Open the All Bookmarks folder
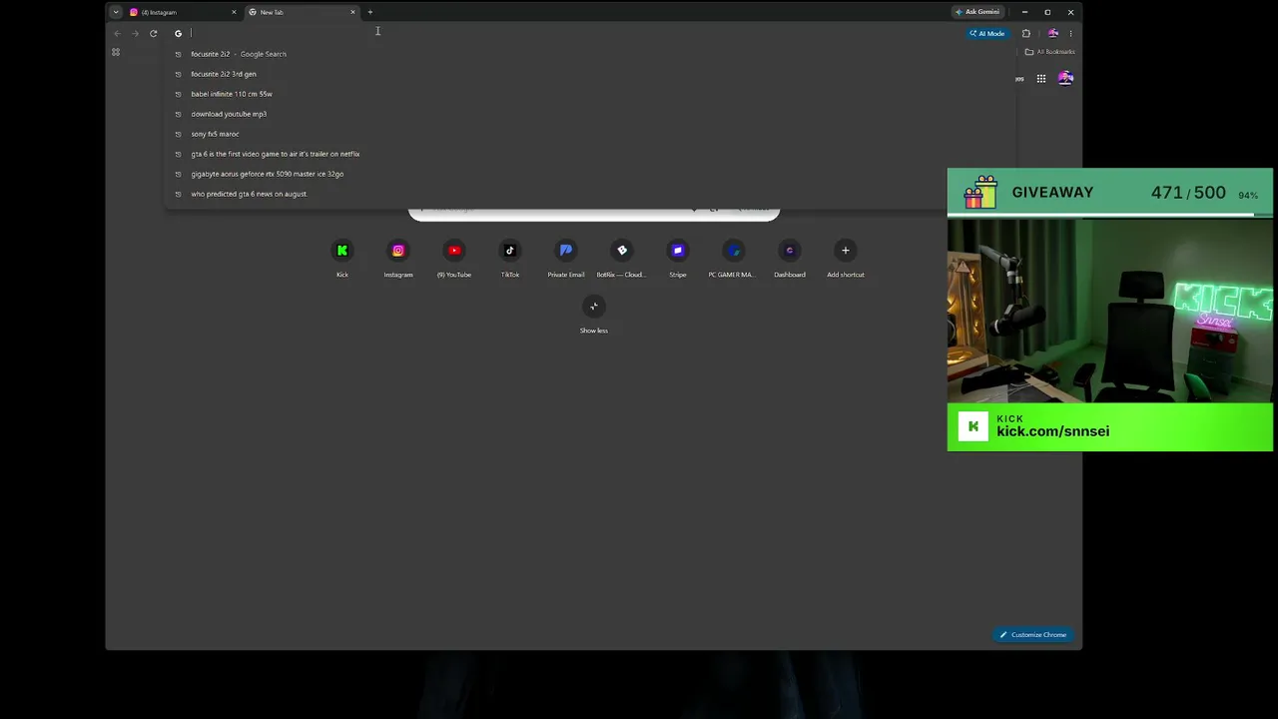The height and width of the screenshot is (719, 1278). (1050, 52)
